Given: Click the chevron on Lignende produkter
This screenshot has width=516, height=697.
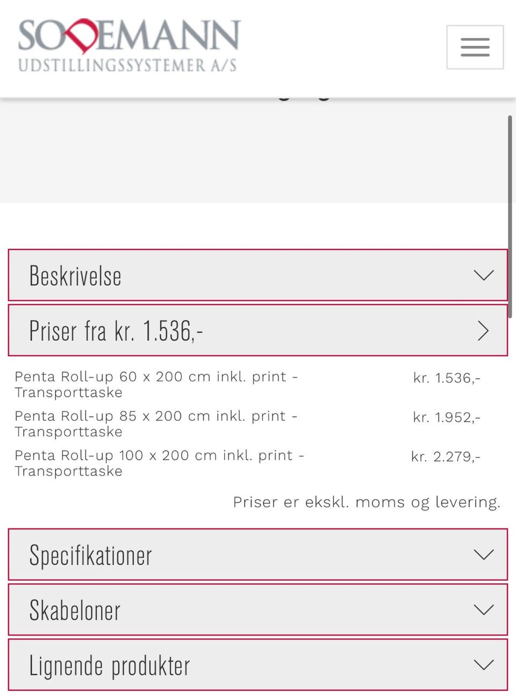Looking at the screenshot, I should (483, 665).
